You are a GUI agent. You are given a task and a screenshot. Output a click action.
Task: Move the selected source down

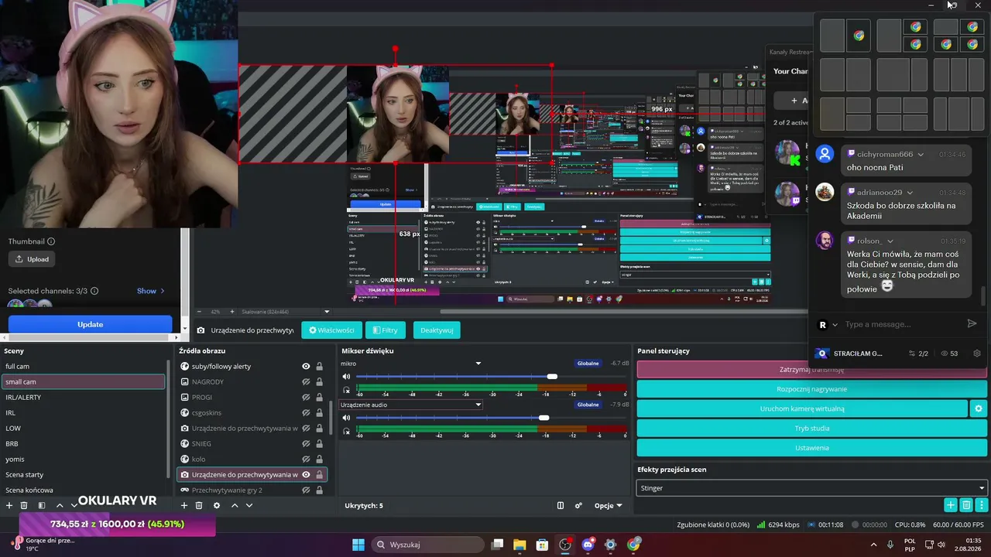click(249, 505)
